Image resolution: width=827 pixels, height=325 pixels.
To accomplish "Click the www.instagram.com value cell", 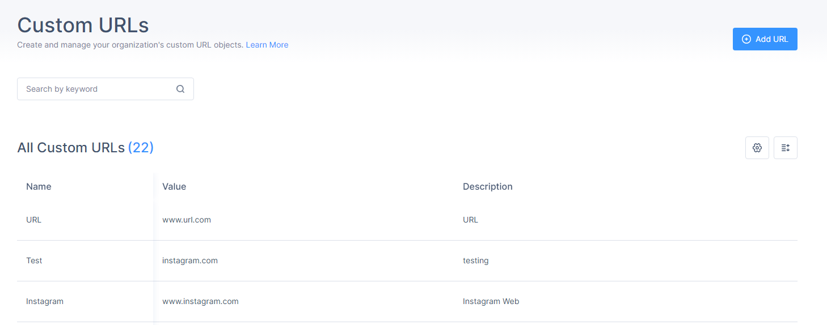I will point(200,301).
